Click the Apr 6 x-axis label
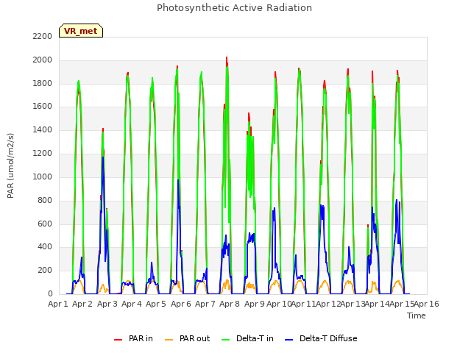 point(181,304)
